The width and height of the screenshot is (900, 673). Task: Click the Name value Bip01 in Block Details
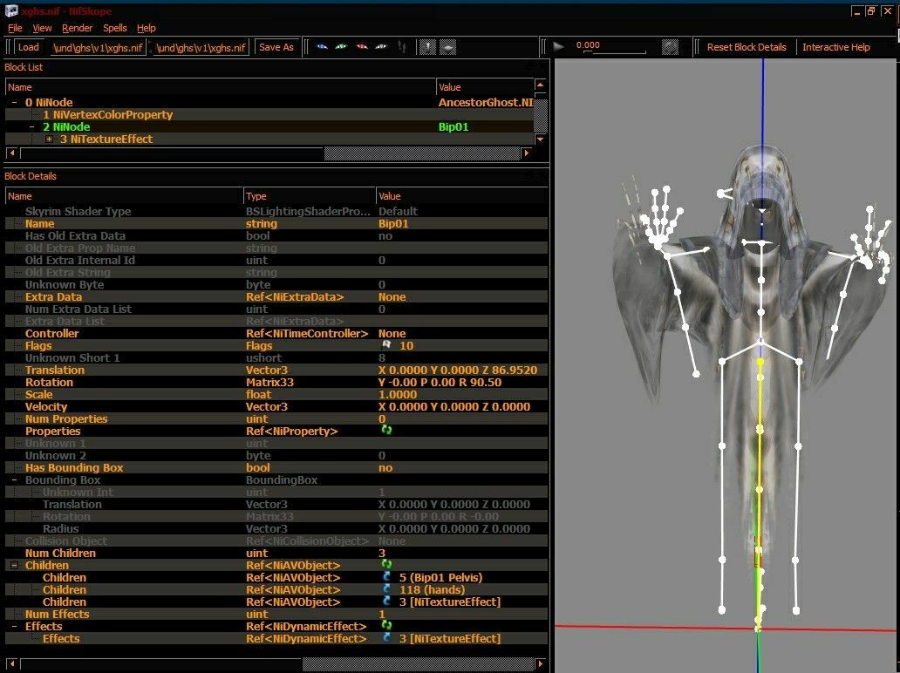point(393,224)
